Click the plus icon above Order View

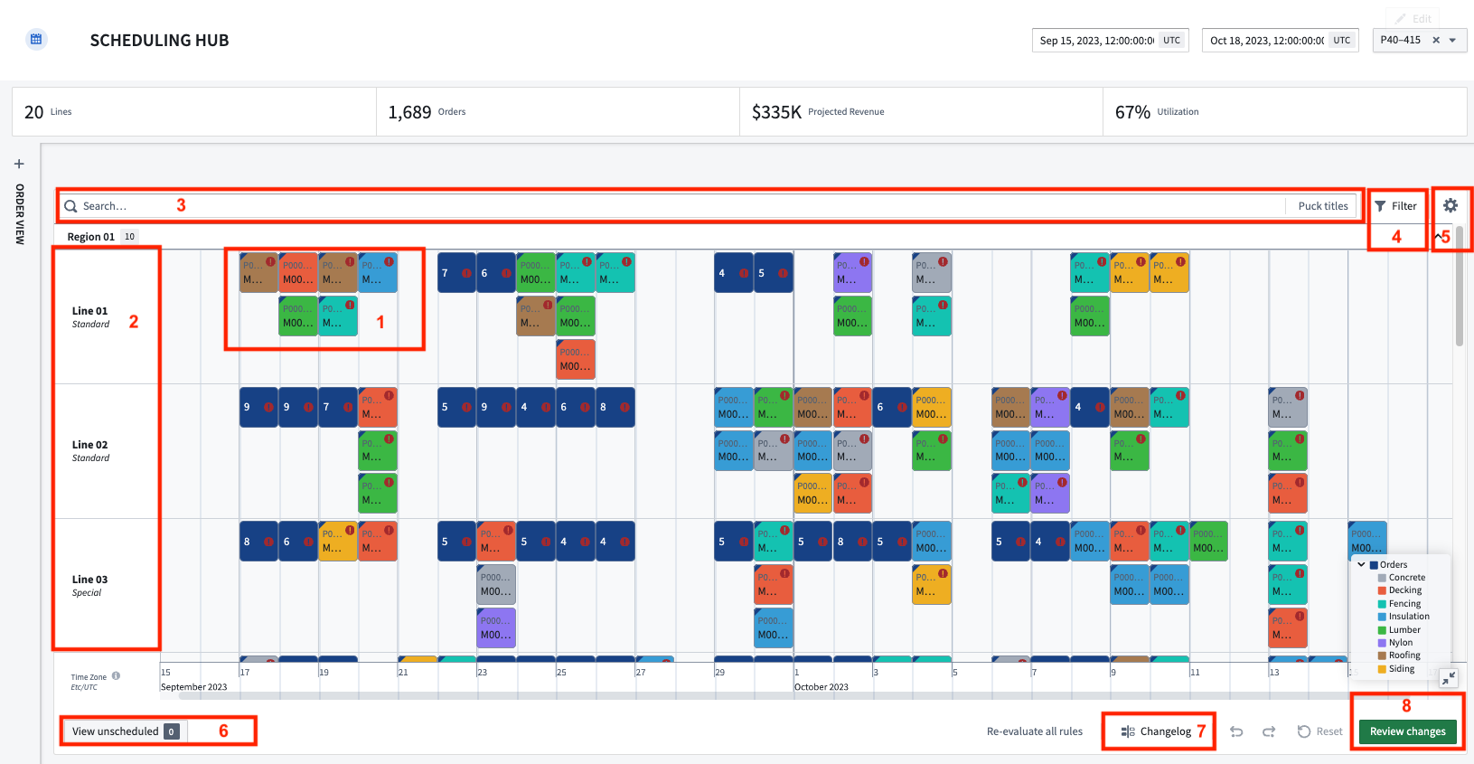click(x=19, y=164)
